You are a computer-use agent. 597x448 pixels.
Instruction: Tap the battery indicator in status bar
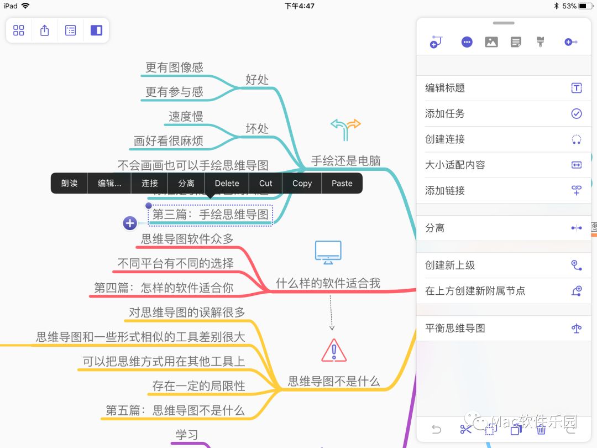coord(585,6)
